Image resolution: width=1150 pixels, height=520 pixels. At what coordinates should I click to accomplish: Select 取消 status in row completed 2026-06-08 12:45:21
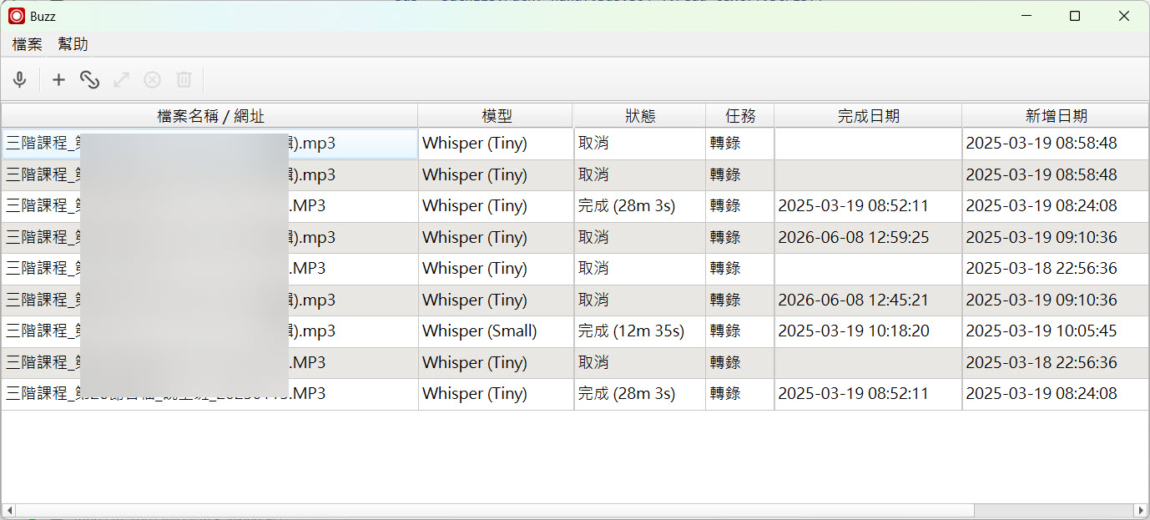click(640, 300)
